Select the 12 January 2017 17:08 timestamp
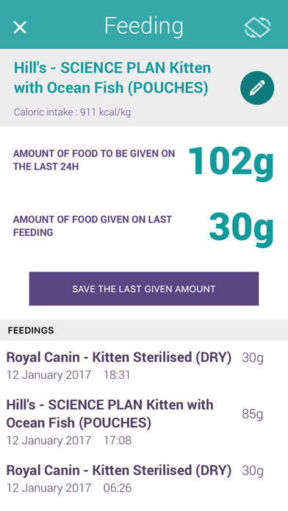Image resolution: width=288 pixels, height=511 pixels. pos(69,441)
